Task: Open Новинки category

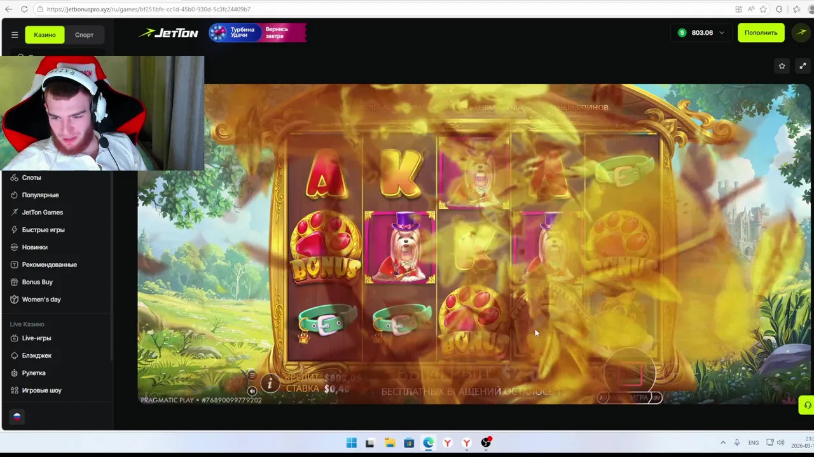Action: [x=34, y=247]
